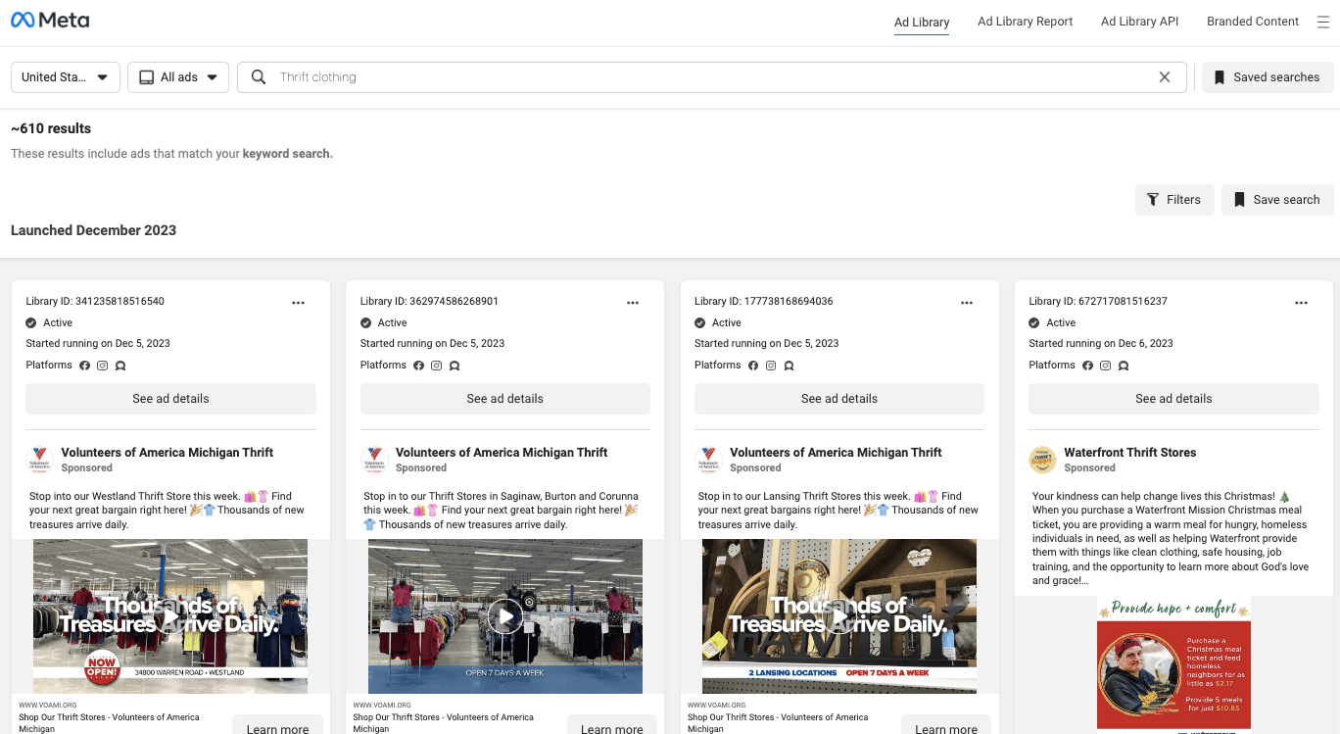Click Learn more on the Saginaw ad
The width and height of the screenshot is (1340, 734).
(612, 726)
